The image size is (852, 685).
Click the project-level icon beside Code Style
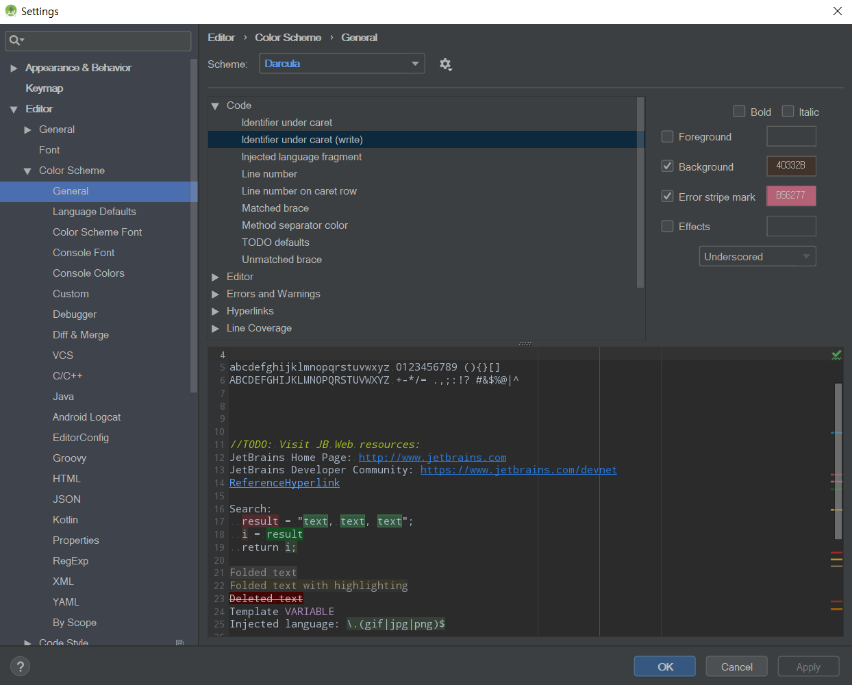point(180,643)
